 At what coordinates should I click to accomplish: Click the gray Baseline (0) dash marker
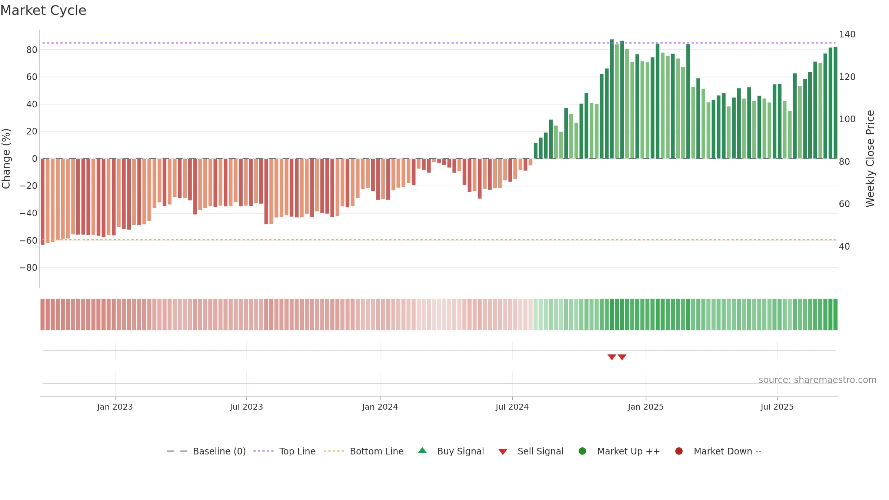point(177,451)
